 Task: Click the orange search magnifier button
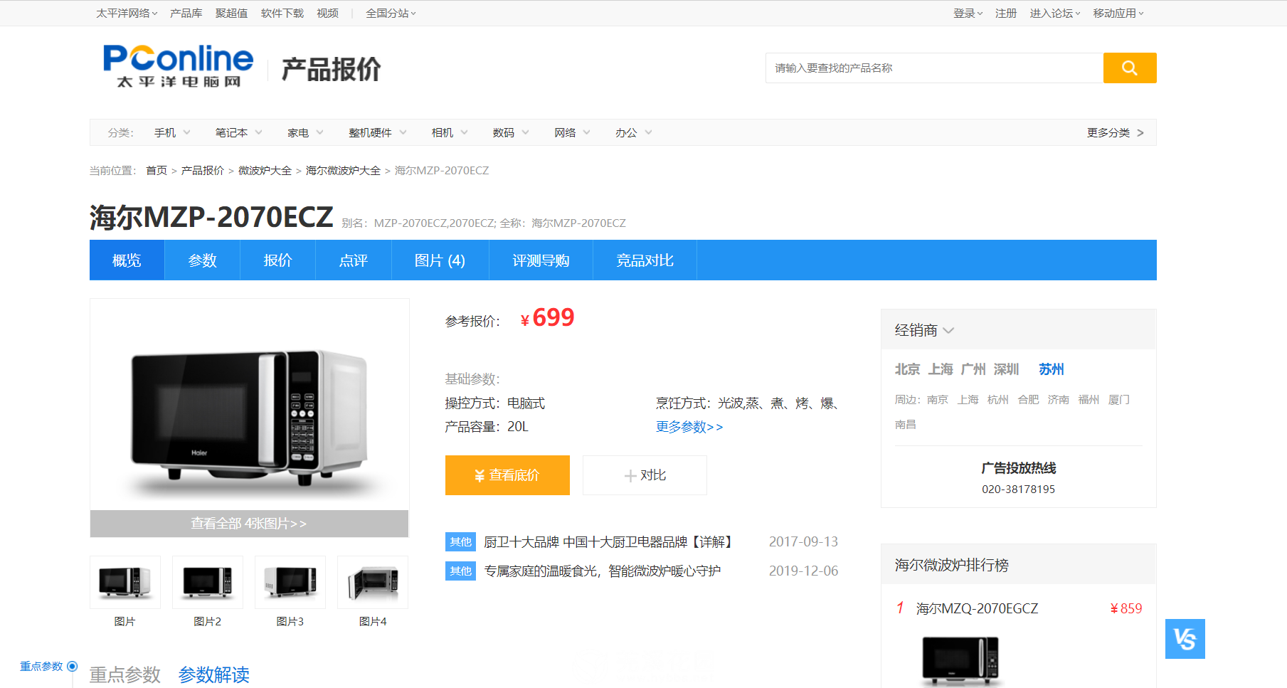pos(1129,68)
